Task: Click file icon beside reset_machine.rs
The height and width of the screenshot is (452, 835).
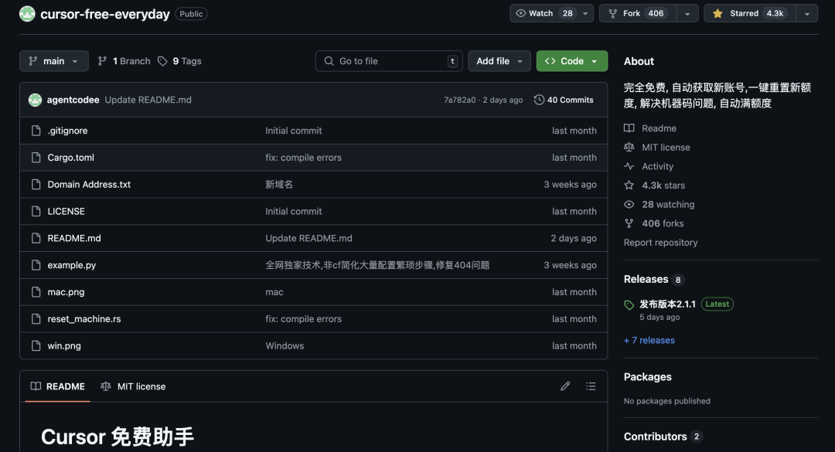Action: point(36,319)
